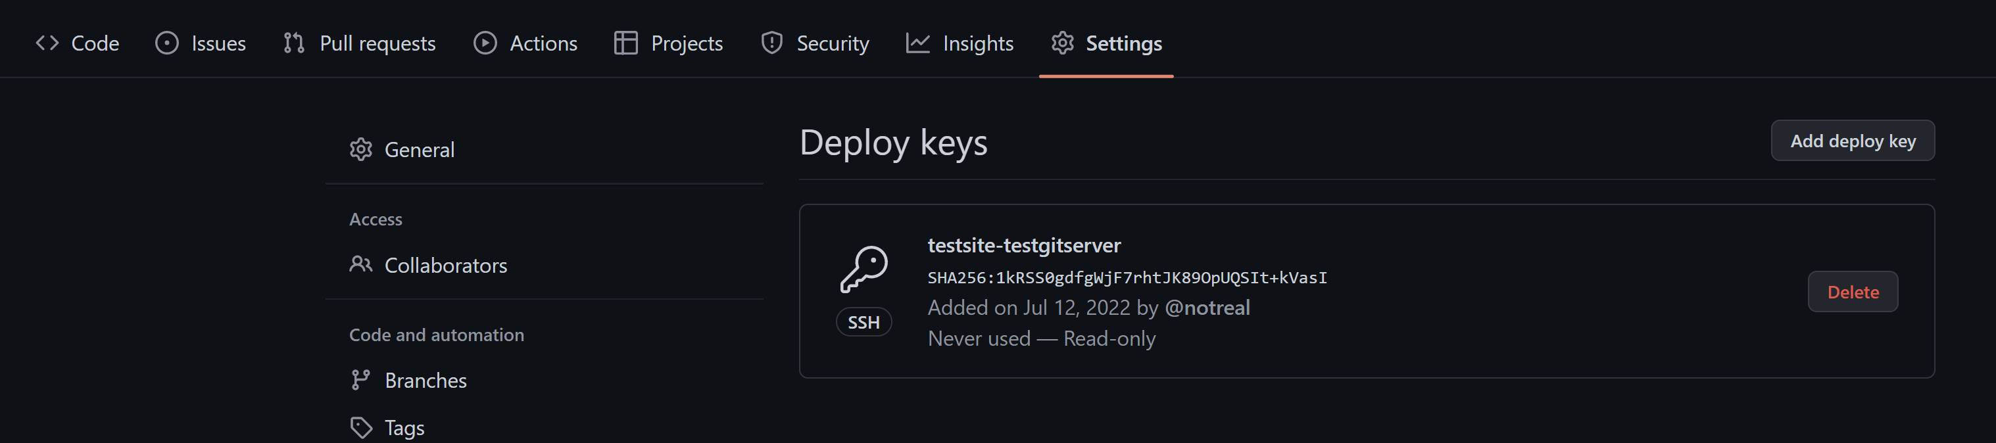Open the Pull requests tab

(x=360, y=43)
